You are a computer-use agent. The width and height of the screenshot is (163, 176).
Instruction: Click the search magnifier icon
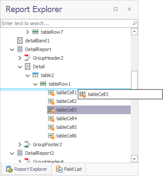(135, 23)
